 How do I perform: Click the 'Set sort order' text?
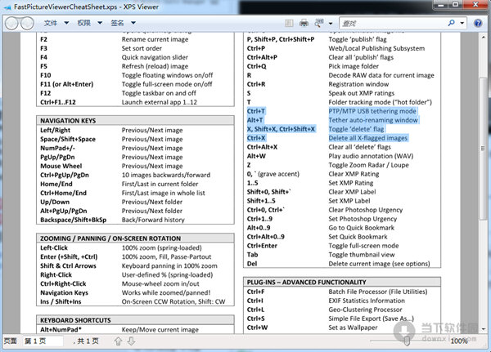pyautogui.click(x=142, y=48)
